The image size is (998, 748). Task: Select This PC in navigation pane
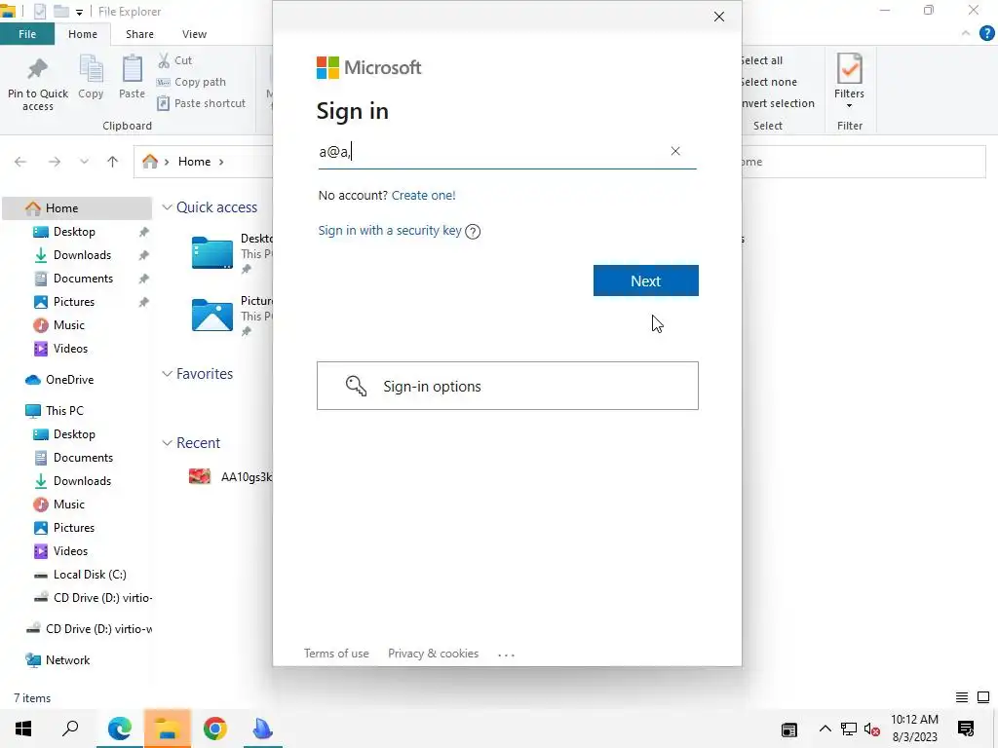pos(64,411)
